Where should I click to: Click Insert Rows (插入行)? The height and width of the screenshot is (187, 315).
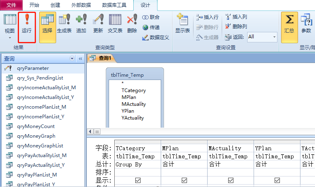click(x=207, y=17)
